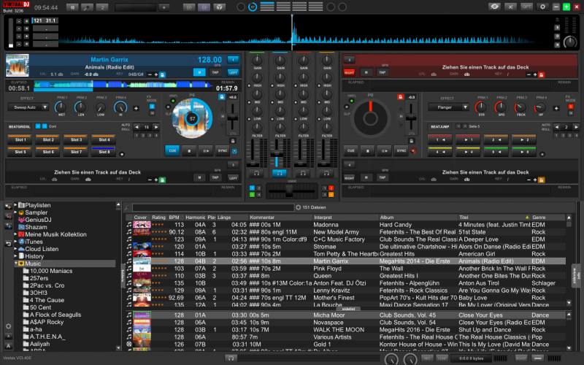Viewport: 584px width, 365px height.
Task: Toggle LOW kill button on first mixer channel
Action: (x=249, y=119)
